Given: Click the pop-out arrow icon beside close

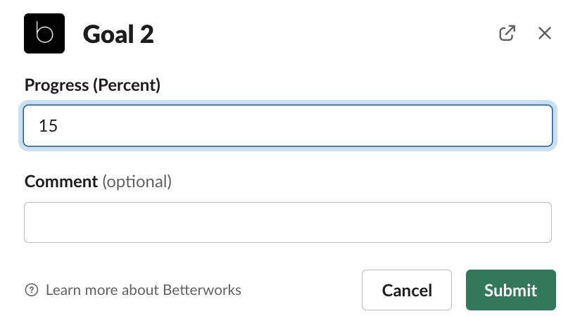Looking at the screenshot, I should click(x=507, y=33).
